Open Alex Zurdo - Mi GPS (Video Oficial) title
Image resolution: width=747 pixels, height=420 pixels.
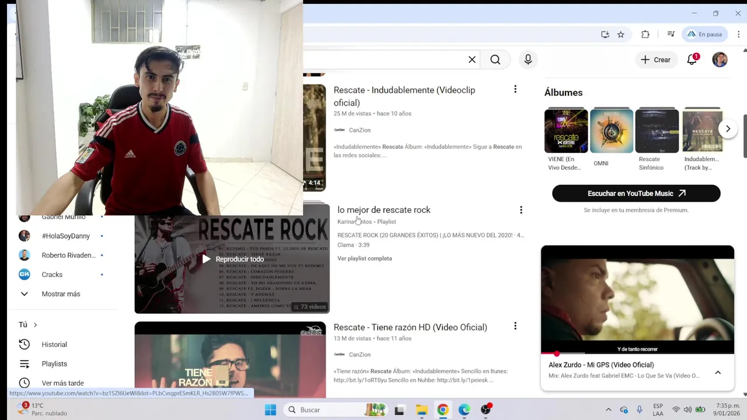point(601,365)
